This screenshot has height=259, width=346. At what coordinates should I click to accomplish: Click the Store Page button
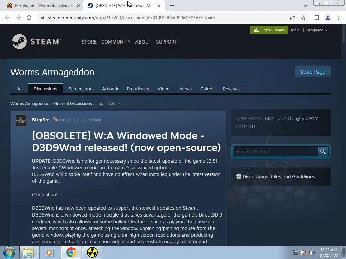313,72
